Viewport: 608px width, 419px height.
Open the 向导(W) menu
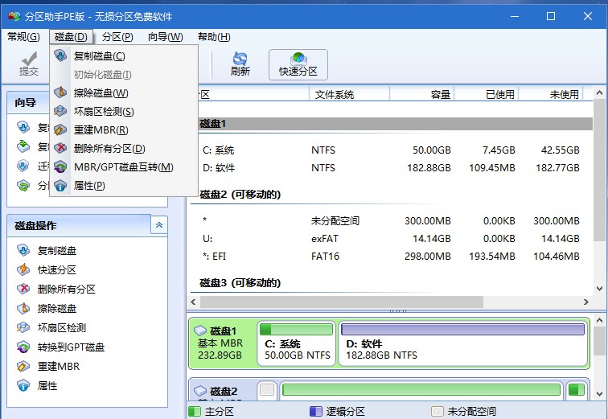click(165, 37)
